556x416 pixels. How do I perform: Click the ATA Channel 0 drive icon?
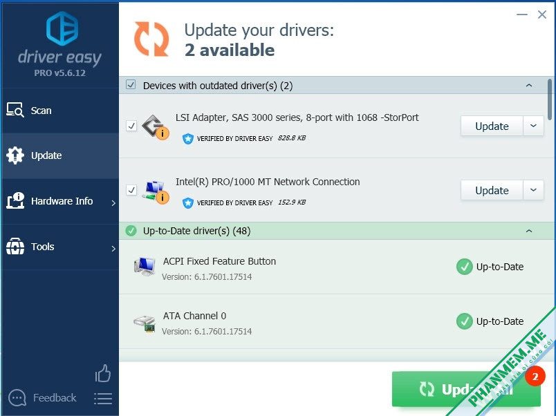(x=145, y=323)
